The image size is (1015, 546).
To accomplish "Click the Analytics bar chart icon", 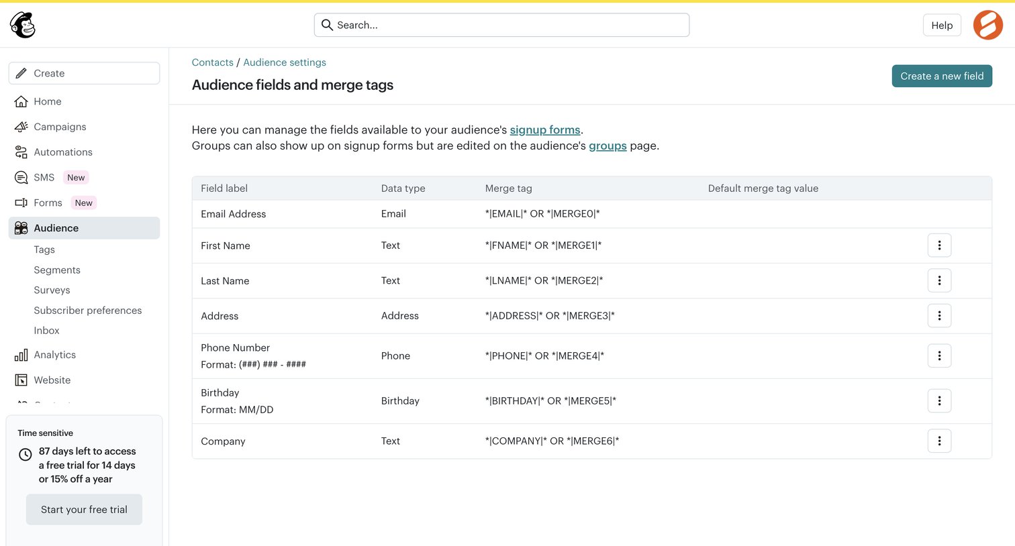I will [x=21, y=355].
